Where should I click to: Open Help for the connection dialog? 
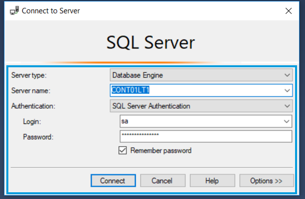click(x=212, y=181)
